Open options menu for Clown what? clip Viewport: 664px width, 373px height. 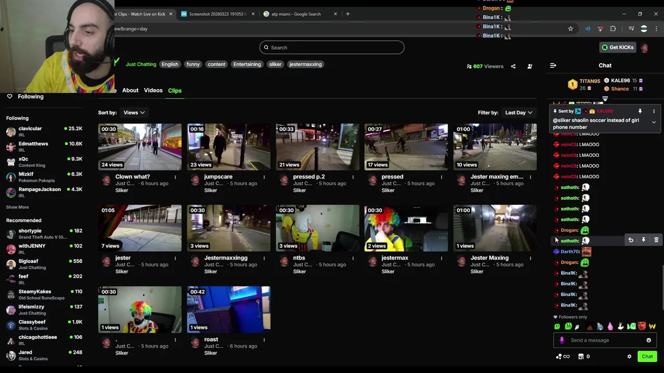(x=175, y=177)
